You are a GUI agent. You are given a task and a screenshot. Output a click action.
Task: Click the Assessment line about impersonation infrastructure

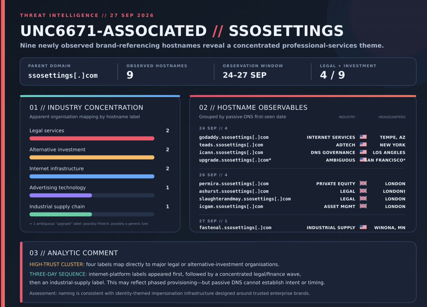point(170,293)
